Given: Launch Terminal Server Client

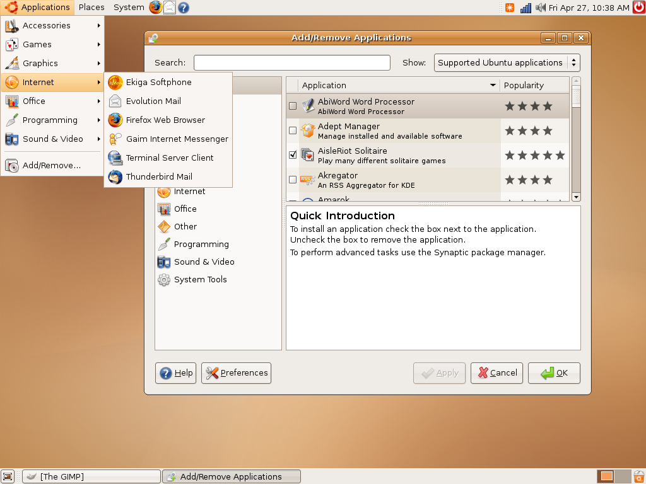Looking at the screenshot, I should click(169, 158).
